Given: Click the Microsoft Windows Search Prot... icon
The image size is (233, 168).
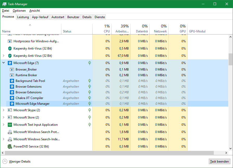Looking at the screenshot, I should (x=10, y=132).
